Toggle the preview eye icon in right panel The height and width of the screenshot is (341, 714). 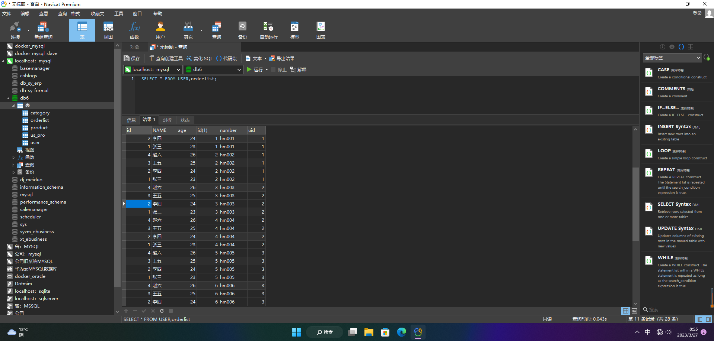pyautogui.click(x=672, y=47)
